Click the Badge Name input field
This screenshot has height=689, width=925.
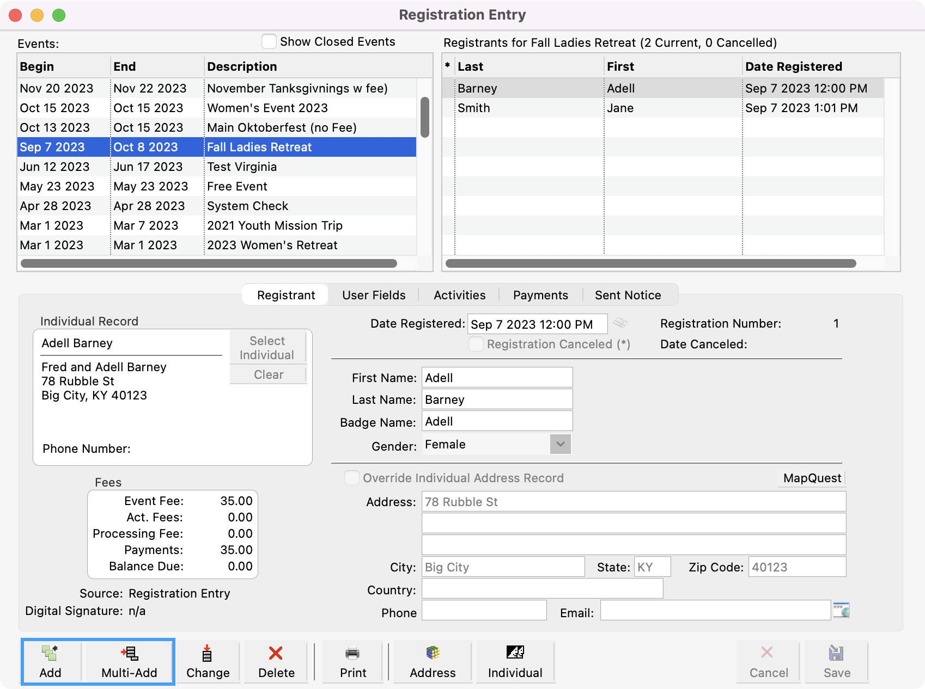coord(497,421)
